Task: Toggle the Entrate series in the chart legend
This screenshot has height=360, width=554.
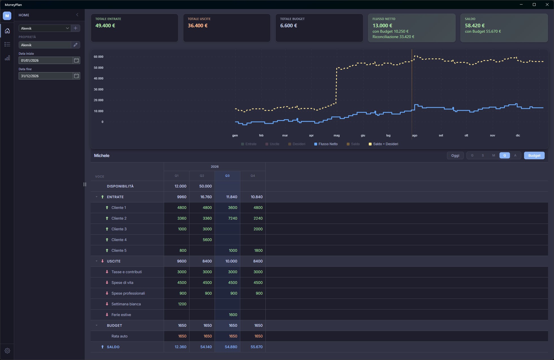Action: coord(249,144)
